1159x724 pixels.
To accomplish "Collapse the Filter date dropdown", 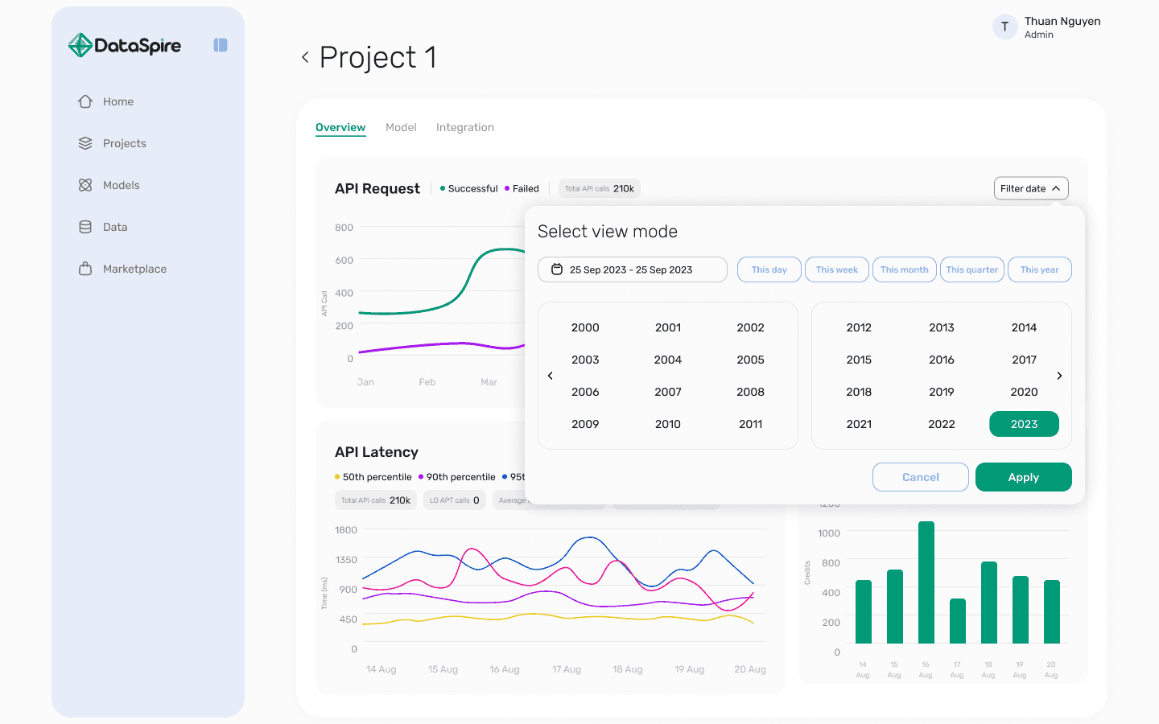I will [1031, 188].
